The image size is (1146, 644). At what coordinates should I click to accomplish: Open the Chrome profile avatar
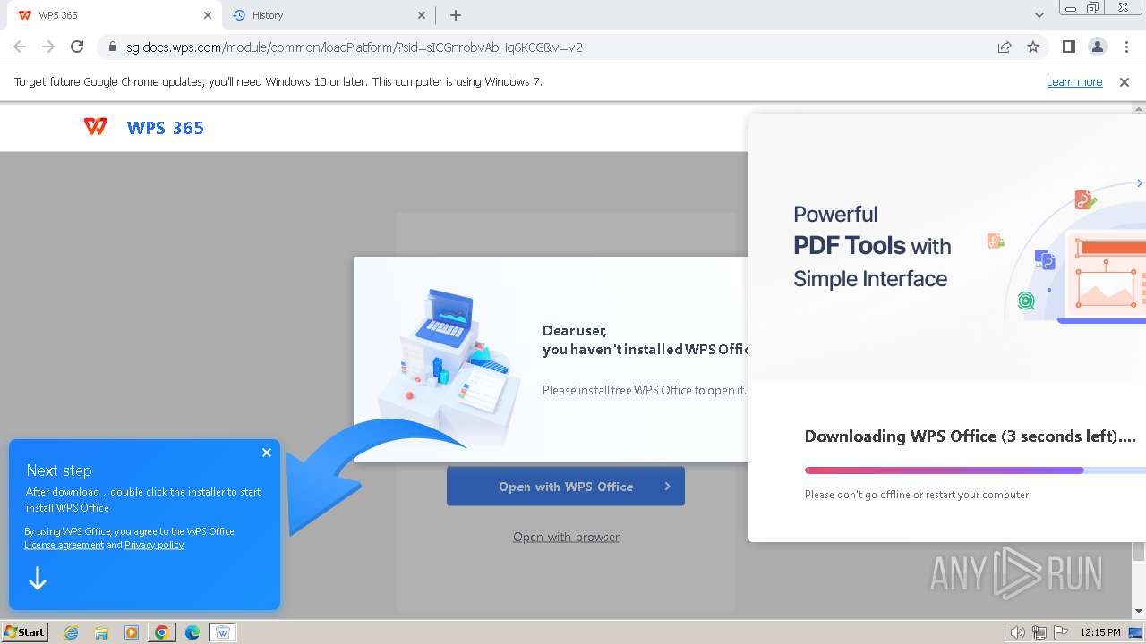(x=1098, y=47)
